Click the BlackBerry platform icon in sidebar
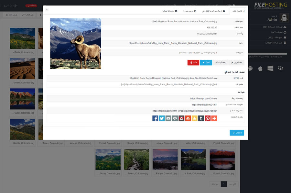291x193 pixels. click(x=280, y=68)
